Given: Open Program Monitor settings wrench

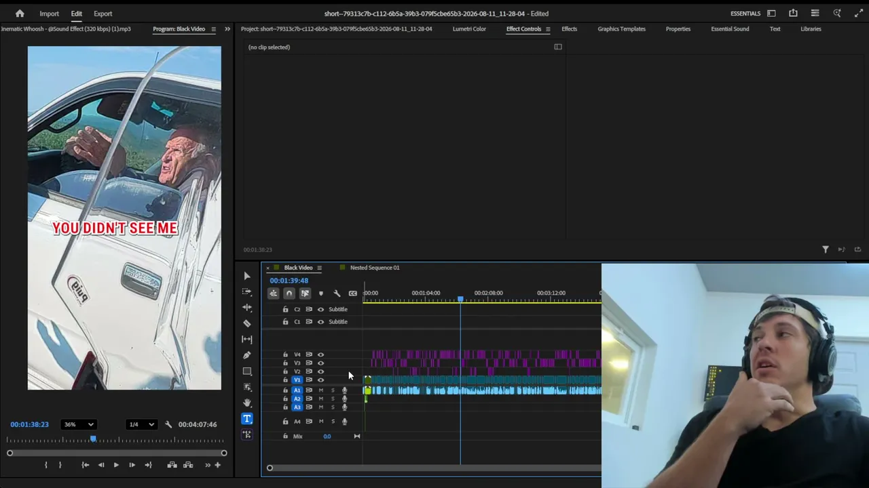Looking at the screenshot, I should [x=168, y=424].
